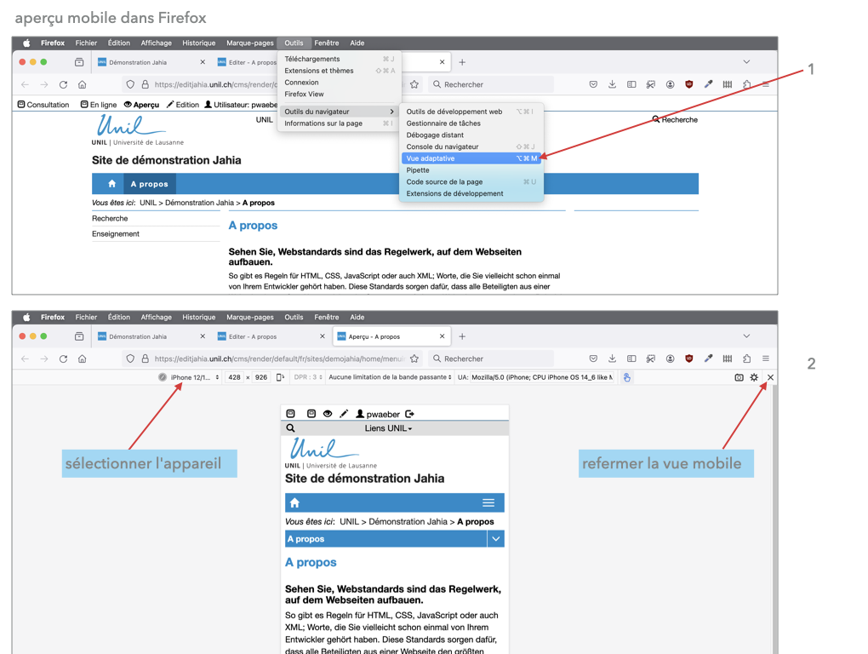Expand the 'A propos' chevron in mobile preview
This screenshot has width=868, height=654.
click(x=495, y=539)
